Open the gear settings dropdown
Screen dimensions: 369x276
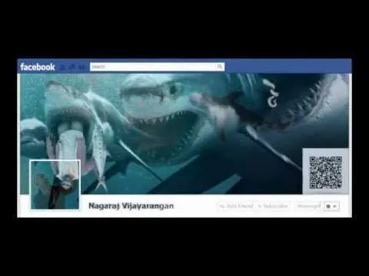click(x=331, y=206)
